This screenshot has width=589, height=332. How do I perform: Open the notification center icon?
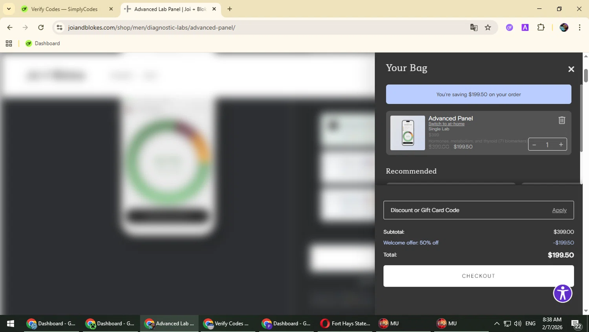(576, 324)
